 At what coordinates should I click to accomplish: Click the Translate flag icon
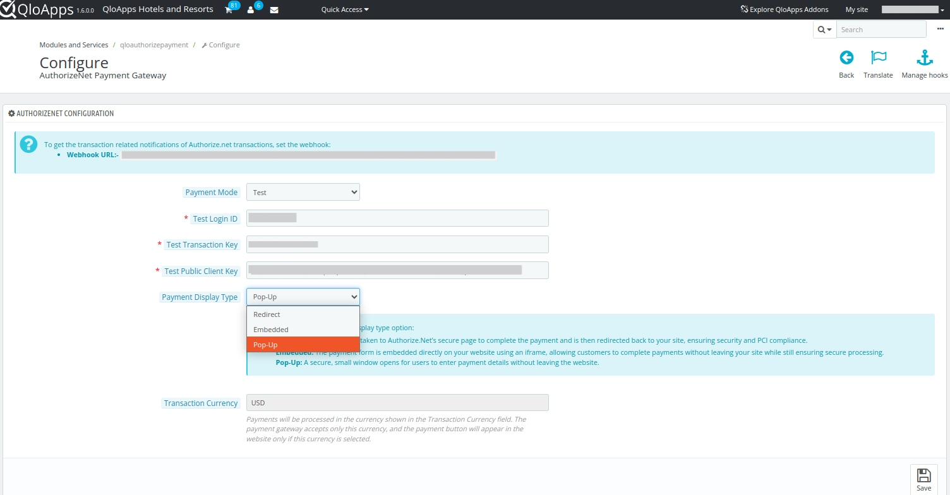(879, 57)
